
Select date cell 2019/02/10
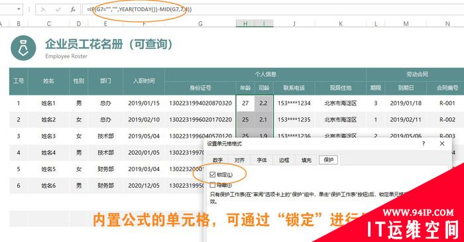coord(144,120)
